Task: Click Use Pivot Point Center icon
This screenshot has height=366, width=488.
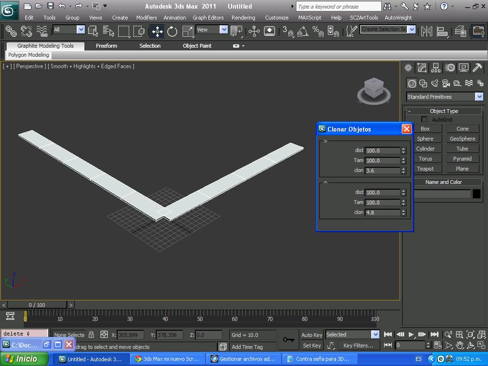Action: click(236, 31)
